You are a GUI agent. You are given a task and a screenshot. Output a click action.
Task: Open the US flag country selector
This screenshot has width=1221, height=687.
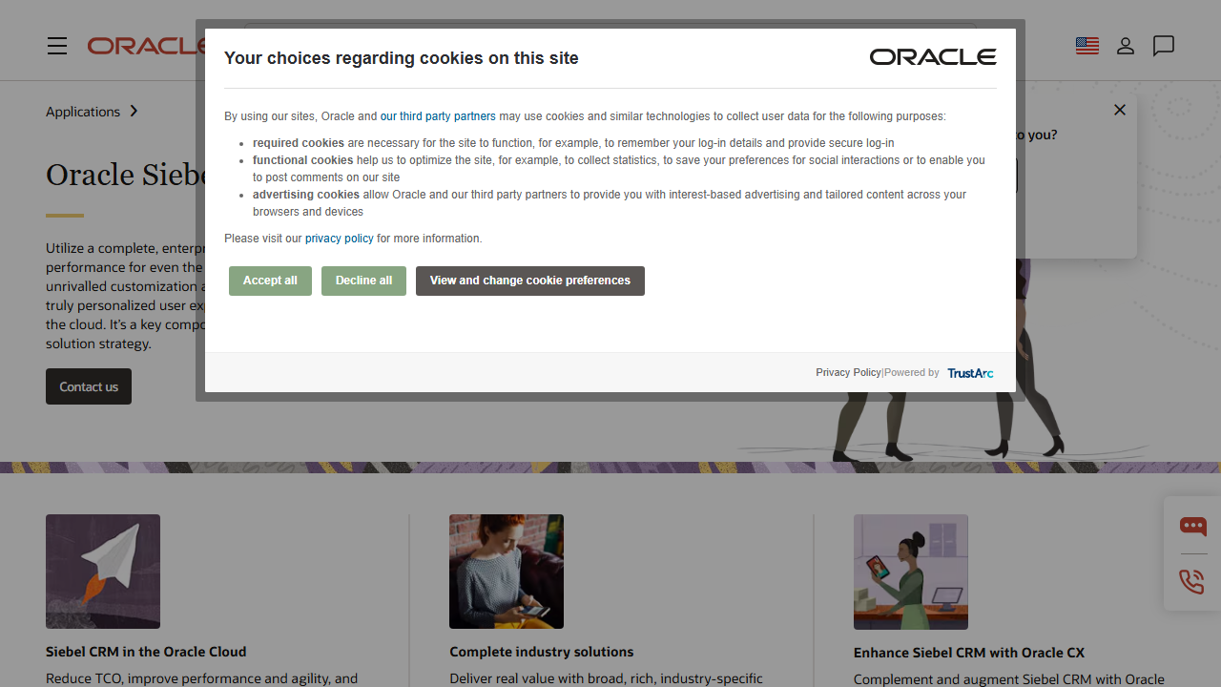tap(1087, 46)
